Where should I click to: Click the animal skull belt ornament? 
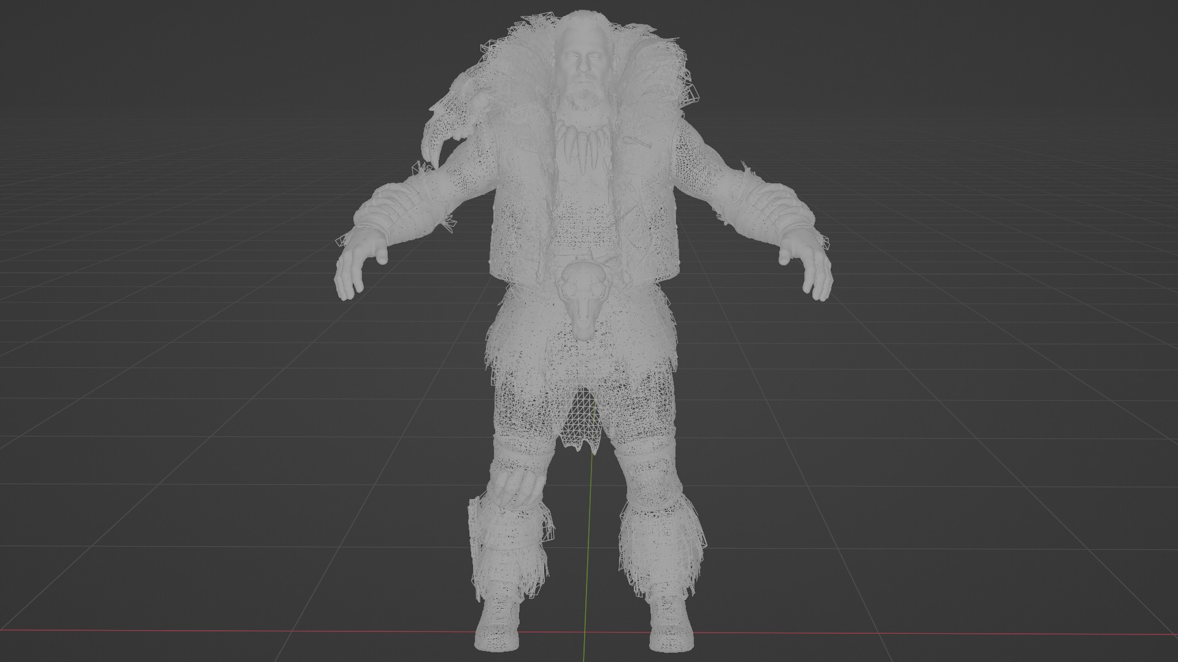[x=585, y=300]
